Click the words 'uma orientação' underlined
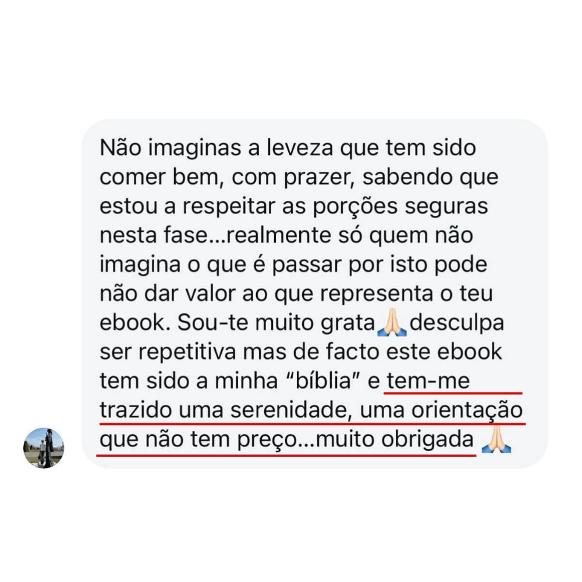This screenshot has height=582, width=582. pos(441,410)
